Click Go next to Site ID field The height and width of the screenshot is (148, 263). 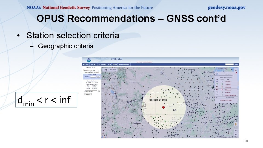(98, 77)
